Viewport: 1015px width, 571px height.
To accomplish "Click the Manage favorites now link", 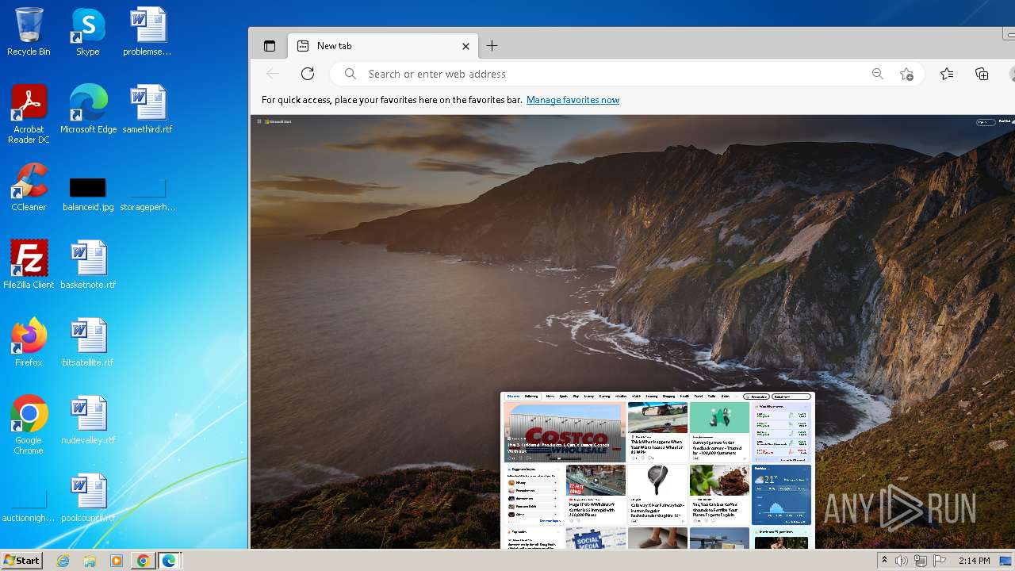I will pos(573,100).
